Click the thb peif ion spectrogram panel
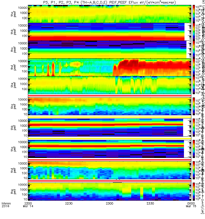This screenshot has width=205, height=219. pos(110,128)
